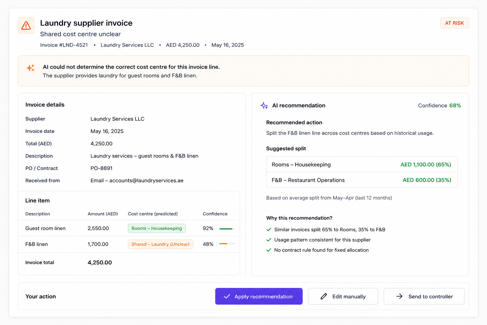Click description Laundry services – guest rooms
This screenshot has width=487, height=325.
click(145, 156)
